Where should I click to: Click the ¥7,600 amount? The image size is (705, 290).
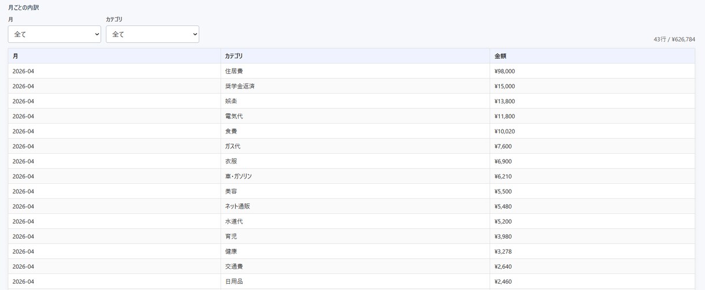[x=503, y=146]
